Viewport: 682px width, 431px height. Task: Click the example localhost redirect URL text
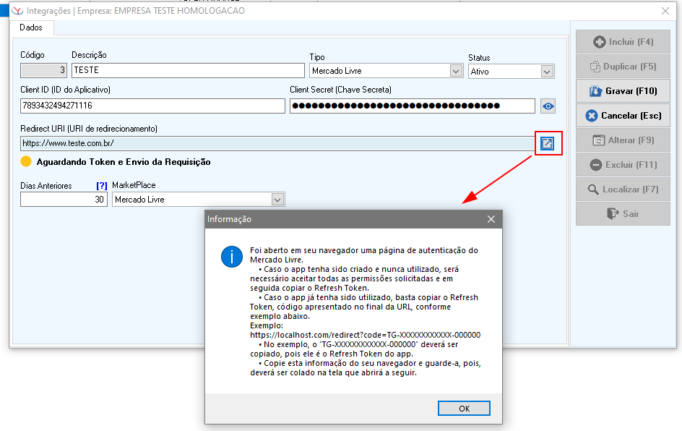365,336
